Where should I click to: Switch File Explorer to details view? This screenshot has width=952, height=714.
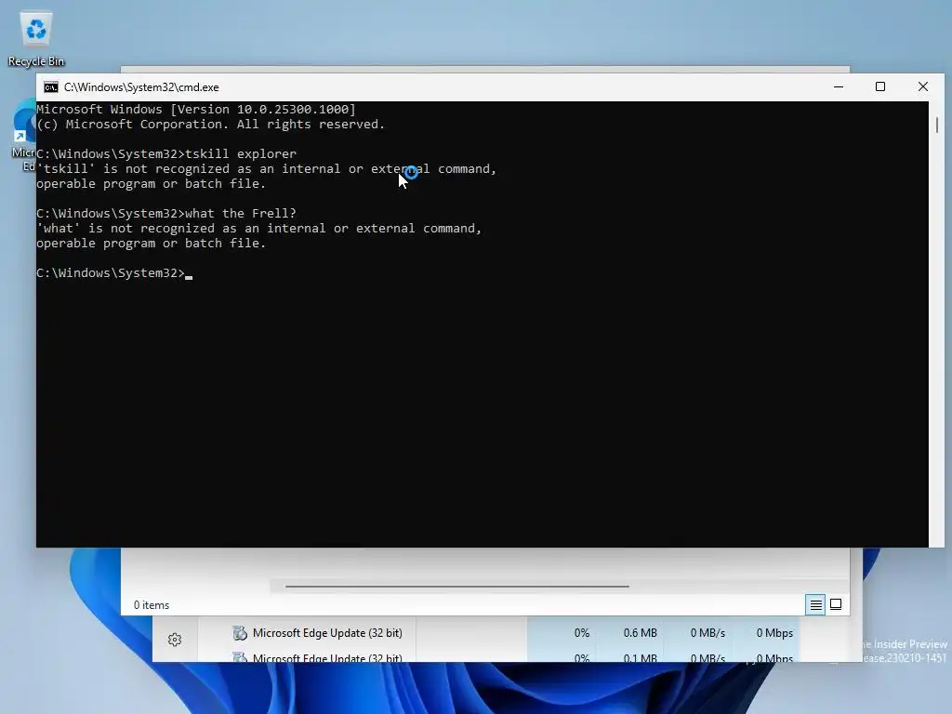pos(815,604)
